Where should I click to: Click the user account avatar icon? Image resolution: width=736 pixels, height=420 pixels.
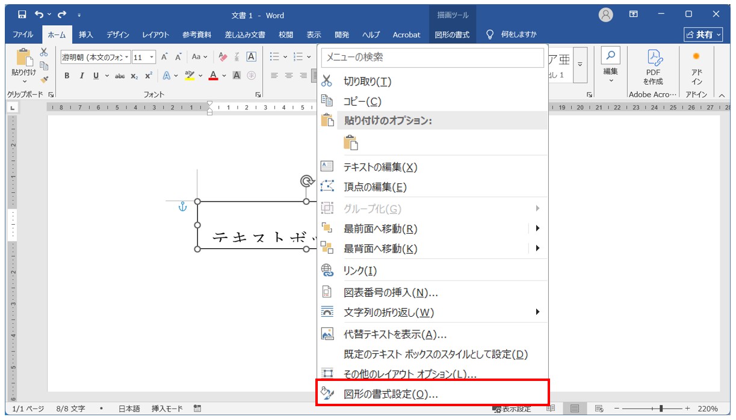tap(606, 15)
